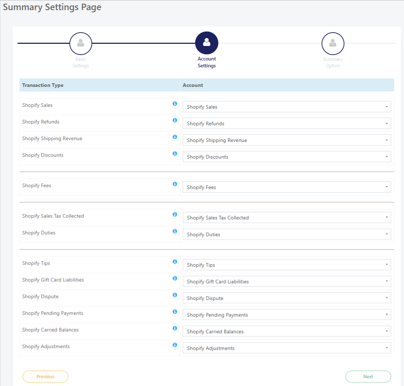Click the info icon beside Shopify Duties

click(175, 231)
